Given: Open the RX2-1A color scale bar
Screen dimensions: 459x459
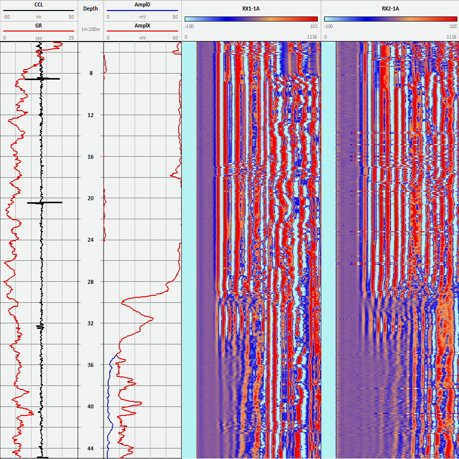Looking at the screenshot, I should (x=389, y=20).
